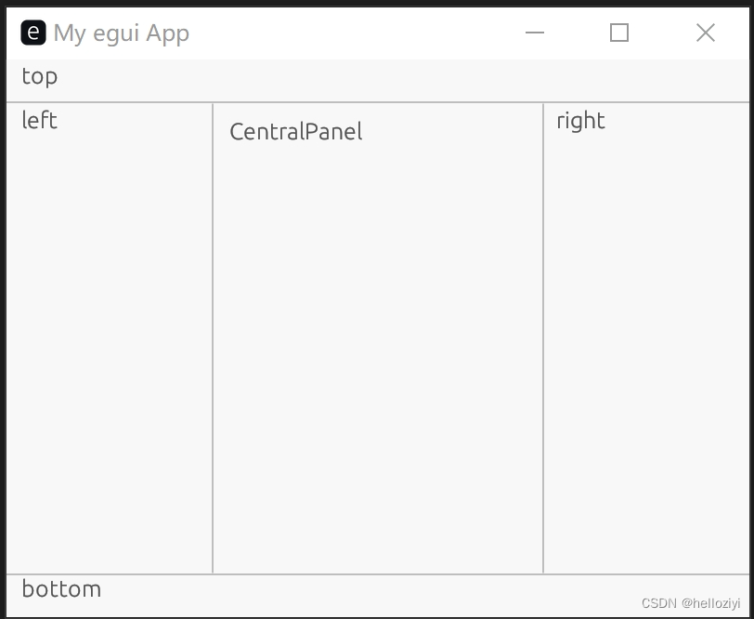Click the right side panel
754x619 pixels.
[645, 325]
